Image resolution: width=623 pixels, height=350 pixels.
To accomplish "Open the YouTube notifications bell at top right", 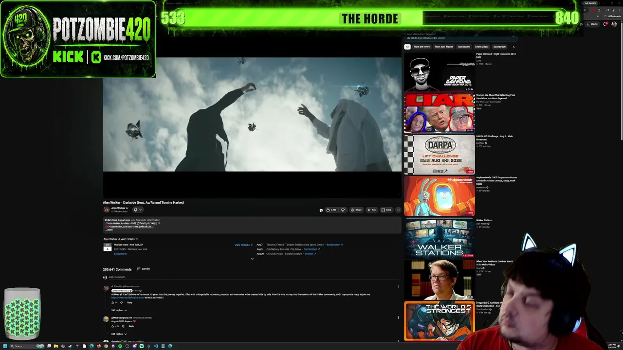I will click(x=605, y=24).
